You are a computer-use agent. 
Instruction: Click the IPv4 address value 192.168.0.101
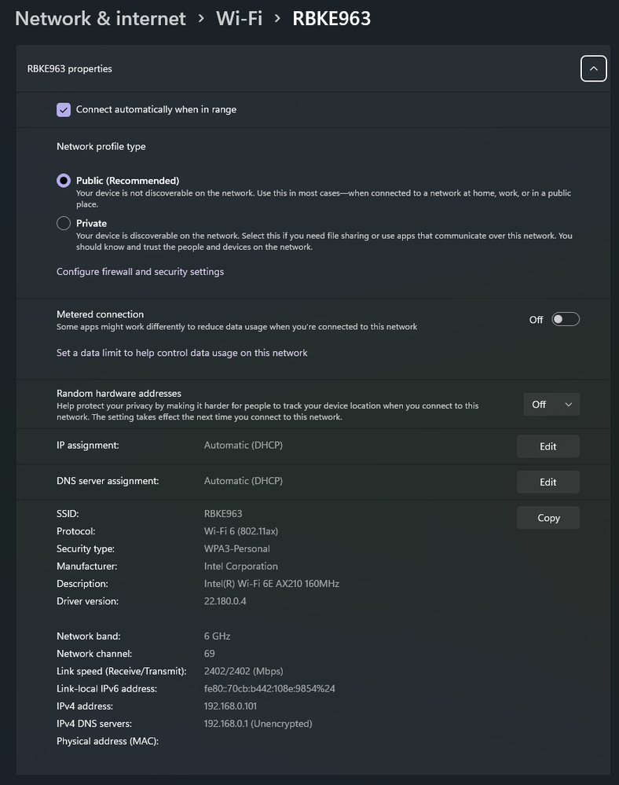(230, 706)
